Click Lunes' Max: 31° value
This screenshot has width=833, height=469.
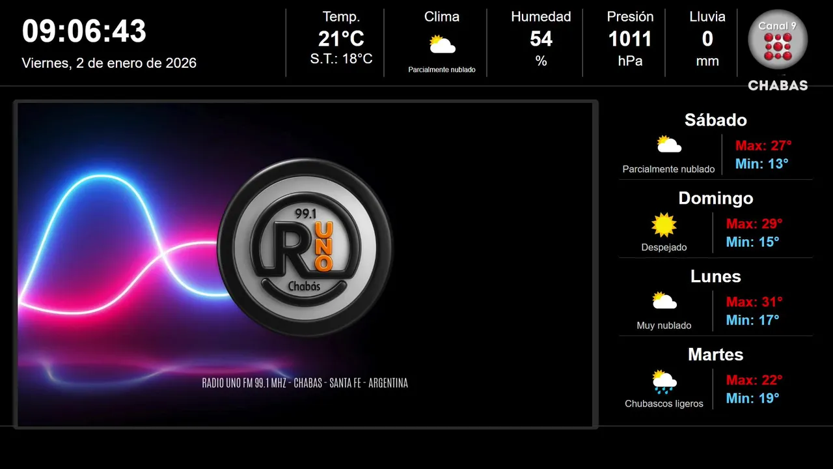tap(754, 302)
